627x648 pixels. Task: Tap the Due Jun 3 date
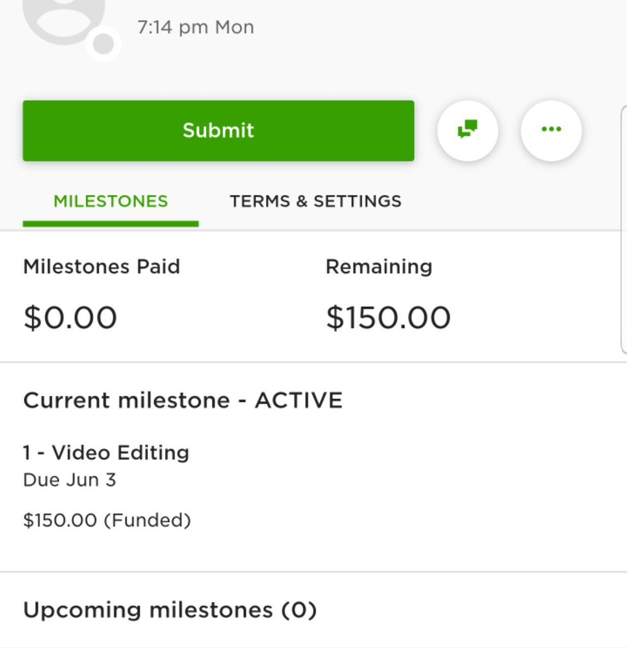tap(69, 479)
